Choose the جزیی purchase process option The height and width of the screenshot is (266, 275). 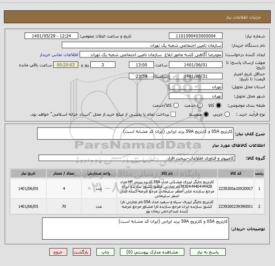(x=227, y=114)
